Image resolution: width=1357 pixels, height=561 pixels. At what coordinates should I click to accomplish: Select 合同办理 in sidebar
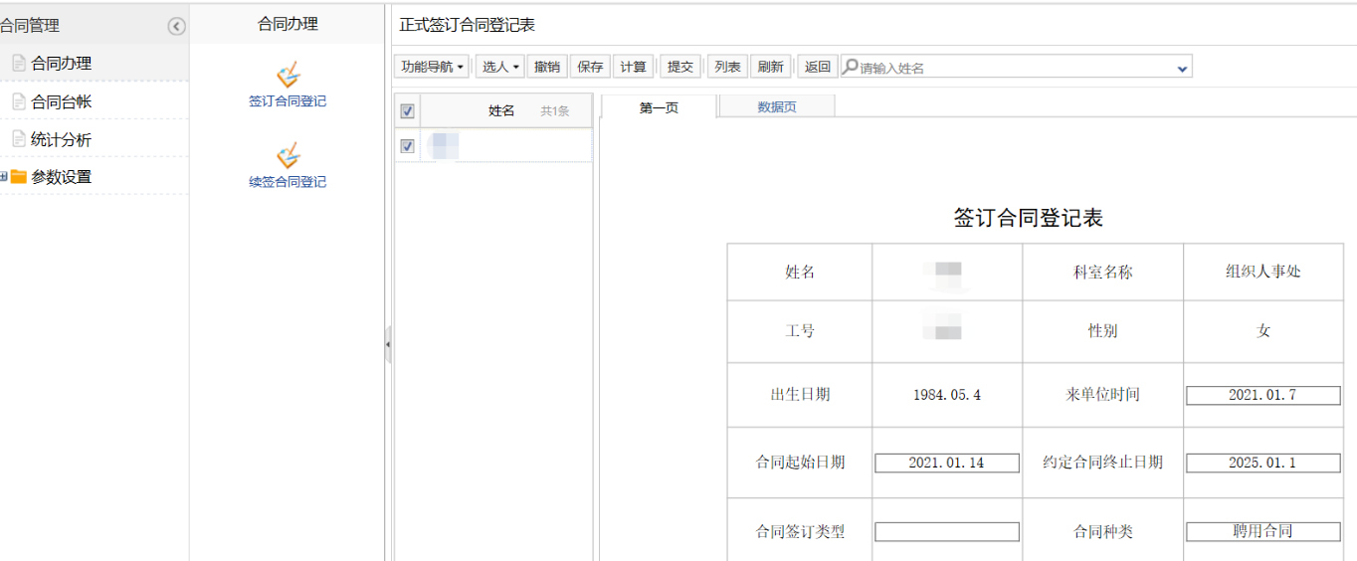pyautogui.click(x=62, y=63)
